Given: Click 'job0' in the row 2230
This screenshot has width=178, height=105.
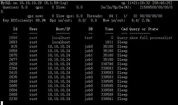Looking at the screenshot, I should [89, 99].
